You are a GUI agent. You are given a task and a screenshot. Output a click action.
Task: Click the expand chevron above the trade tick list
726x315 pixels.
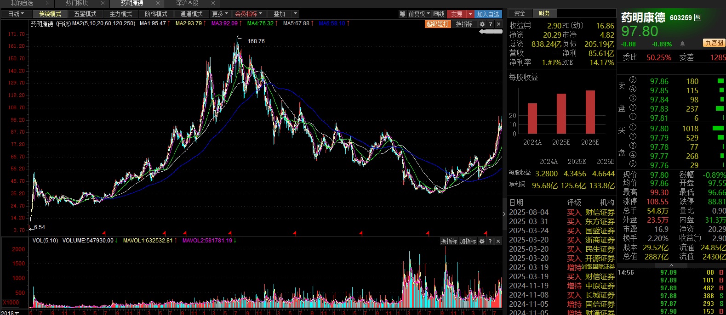[x=671, y=265]
